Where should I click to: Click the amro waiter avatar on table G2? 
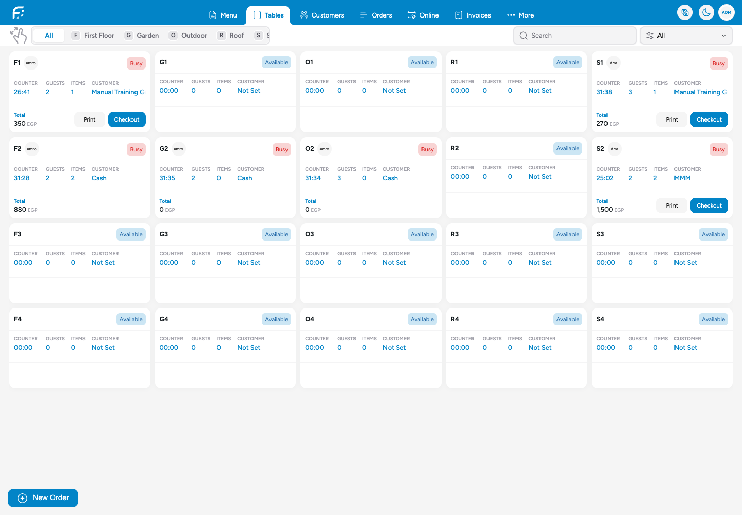[179, 149]
